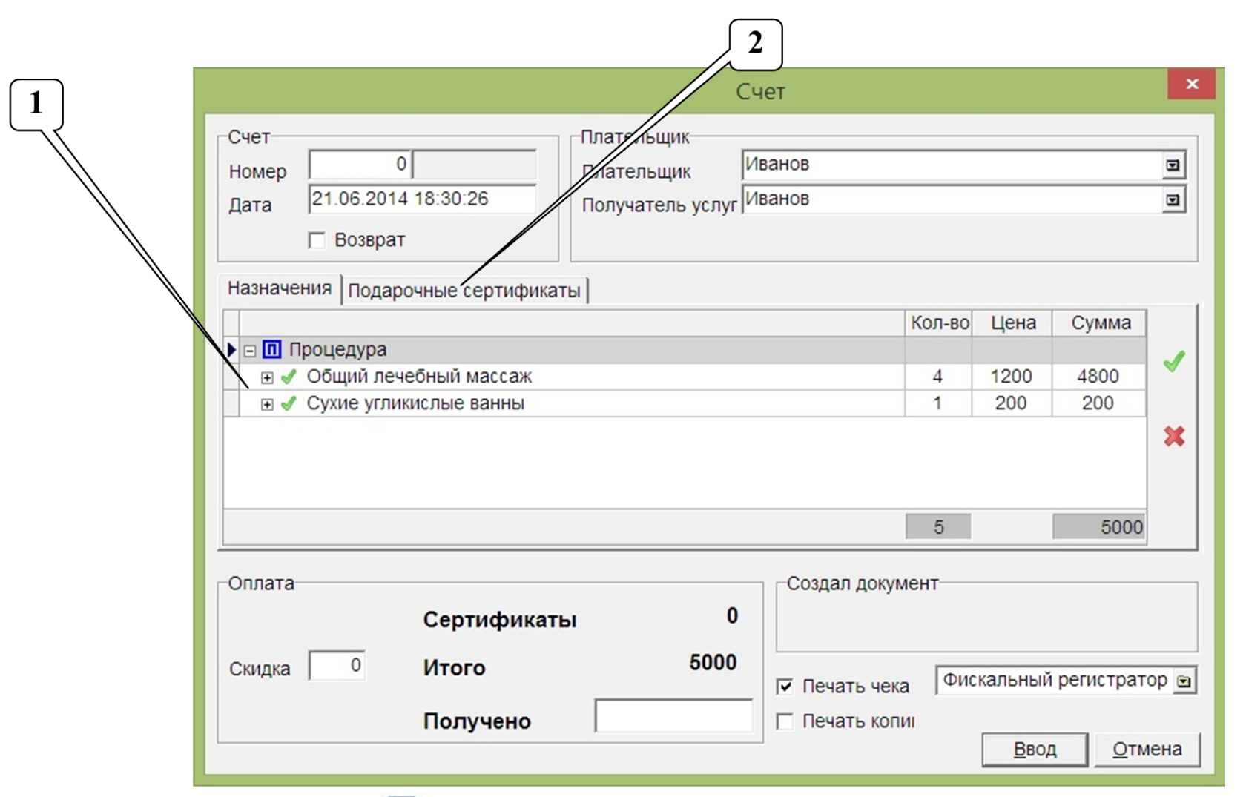Open the Получатель услуг dropdown
The width and height of the screenshot is (1246, 797).
pyautogui.click(x=1173, y=199)
